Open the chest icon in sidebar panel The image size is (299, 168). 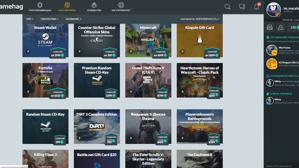pyautogui.click(x=270, y=28)
